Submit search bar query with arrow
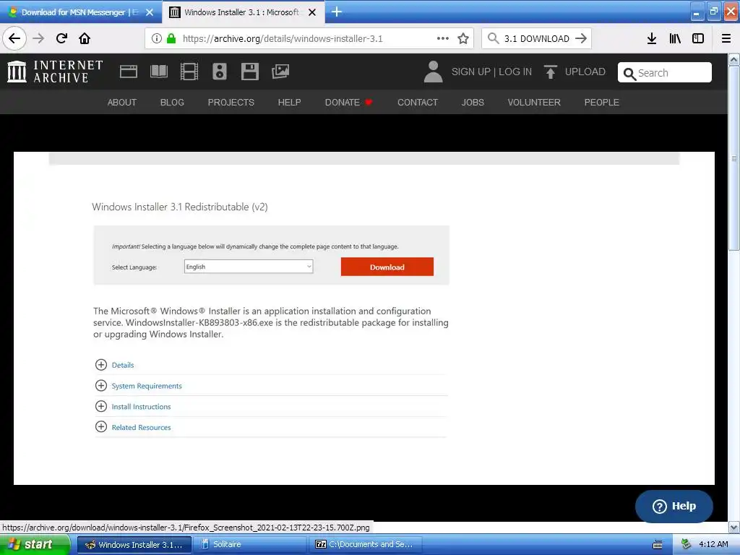Viewport: 740px width, 555px height. tap(581, 38)
